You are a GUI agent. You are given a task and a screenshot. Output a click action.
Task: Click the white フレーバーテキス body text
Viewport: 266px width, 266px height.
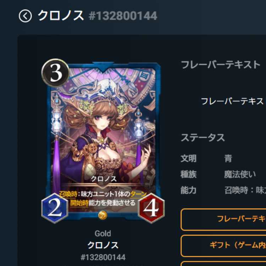pyautogui.click(x=232, y=101)
